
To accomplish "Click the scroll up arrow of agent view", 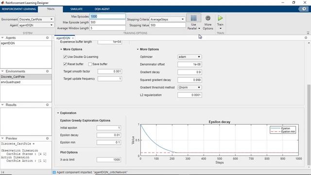I will [309, 43].
